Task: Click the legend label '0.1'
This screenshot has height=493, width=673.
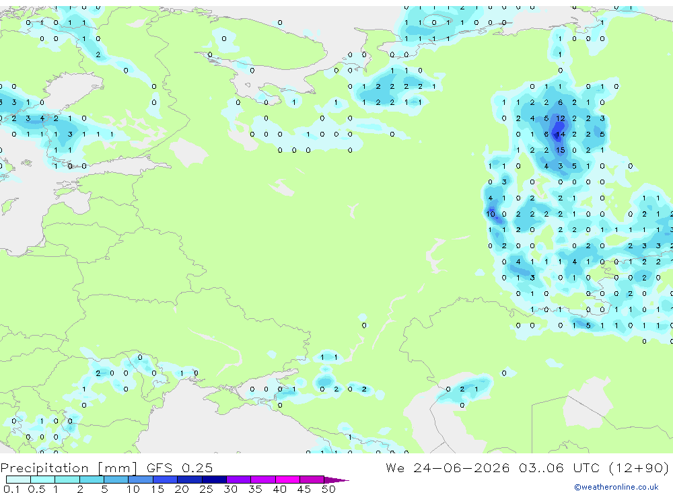Action: (x=11, y=489)
